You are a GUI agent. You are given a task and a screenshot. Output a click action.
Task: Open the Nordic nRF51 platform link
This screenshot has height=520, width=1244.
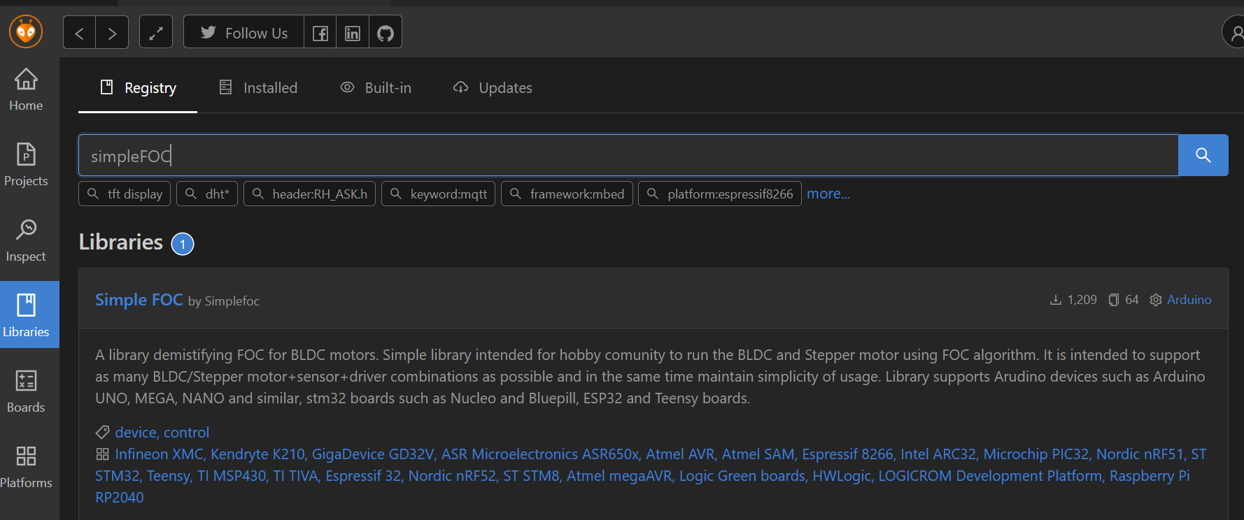pyautogui.click(x=1140, y=454)
